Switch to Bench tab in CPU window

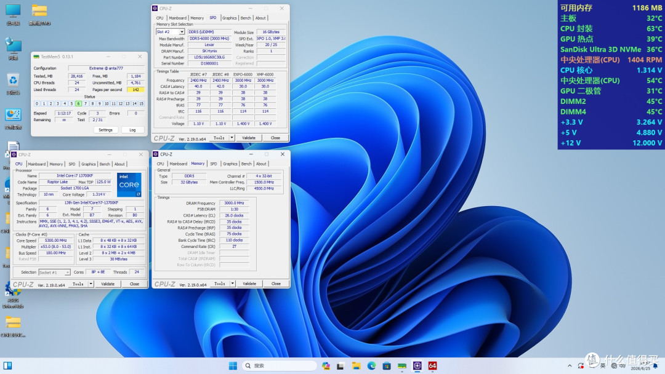104,164
